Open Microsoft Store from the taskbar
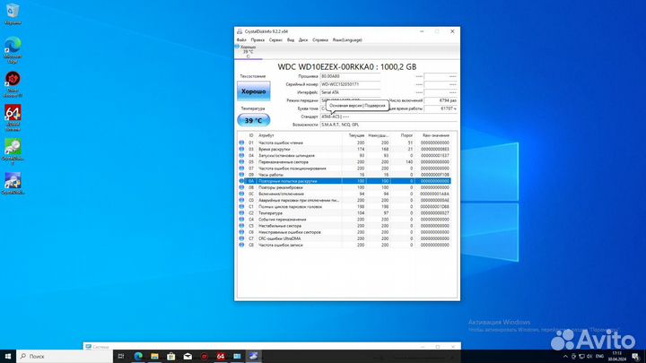 click(x=171, y=356)
